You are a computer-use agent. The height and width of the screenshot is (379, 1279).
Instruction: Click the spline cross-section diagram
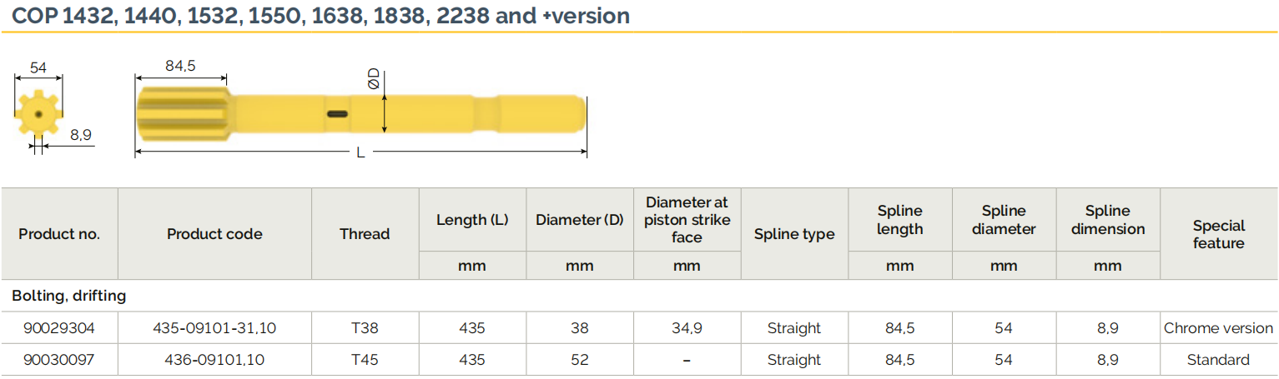pyautogui.click(x=38, y=113)
